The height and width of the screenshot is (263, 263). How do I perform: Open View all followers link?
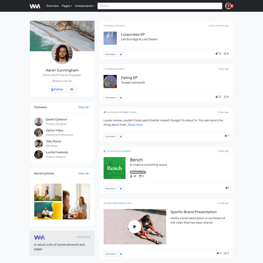(84, 107)
